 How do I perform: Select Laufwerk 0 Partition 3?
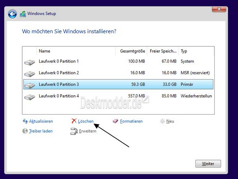[118, 84]
